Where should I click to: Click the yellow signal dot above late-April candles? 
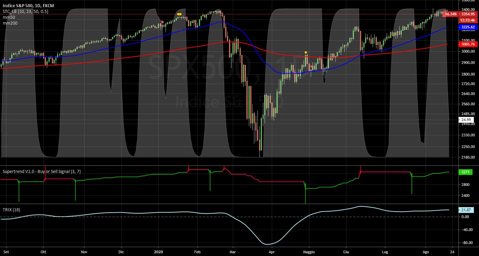[306, 52]
